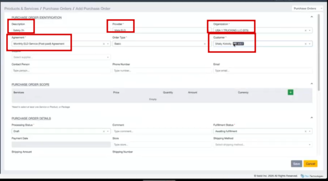Open the Fulfillment Status dropdown
Viewport: 328px width, 181px height.
coord(309,131)
